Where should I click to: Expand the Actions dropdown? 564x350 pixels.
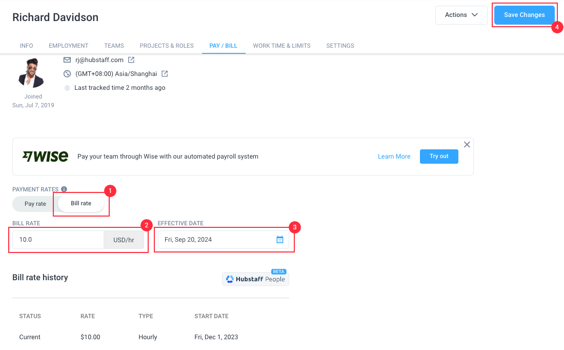461,15
